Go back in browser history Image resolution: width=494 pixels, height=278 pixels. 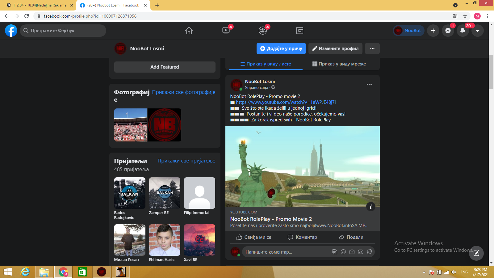pyautogui.click(x=7, y=16)
